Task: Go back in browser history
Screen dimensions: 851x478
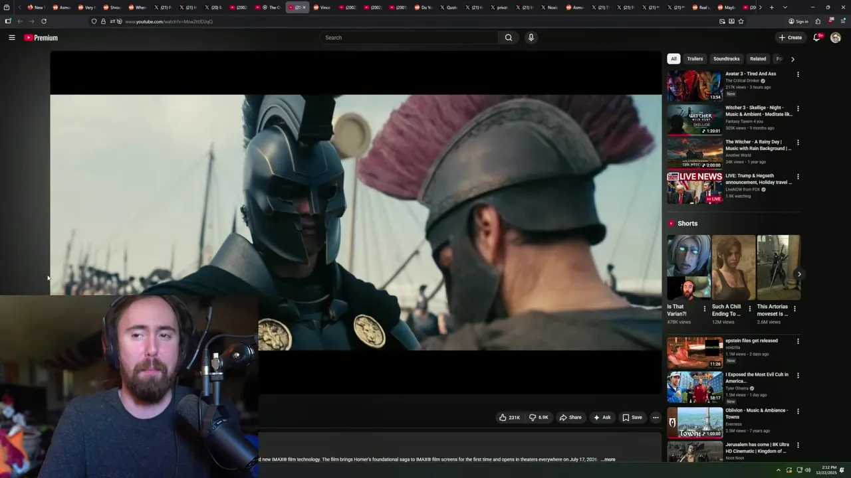Action: click(20, 21)
